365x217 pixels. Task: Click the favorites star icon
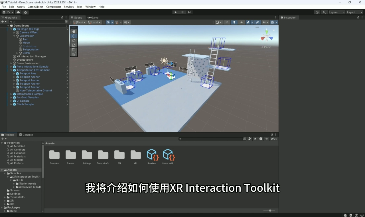pos(267,139)
